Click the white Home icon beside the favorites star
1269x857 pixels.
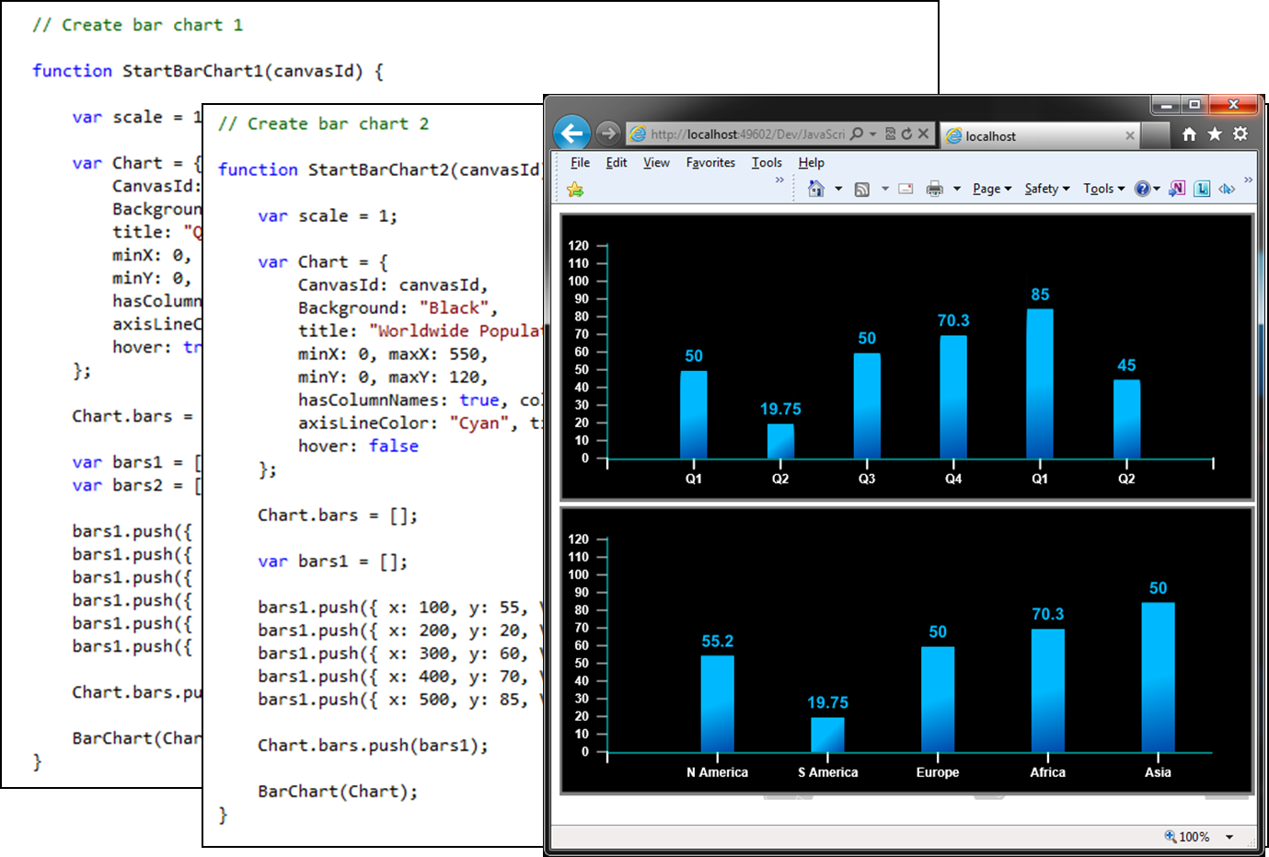click(x=1189, y=134)
